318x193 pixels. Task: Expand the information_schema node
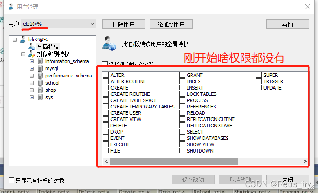coord(32,61)
